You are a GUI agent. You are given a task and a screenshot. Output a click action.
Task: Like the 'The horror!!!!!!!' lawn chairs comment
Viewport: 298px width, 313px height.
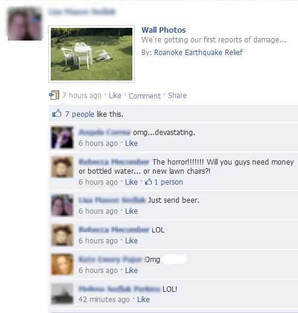(131, 182)
